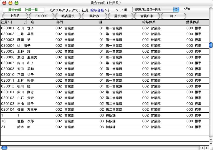Click 全員印刷 to print all

pos(147,16)
